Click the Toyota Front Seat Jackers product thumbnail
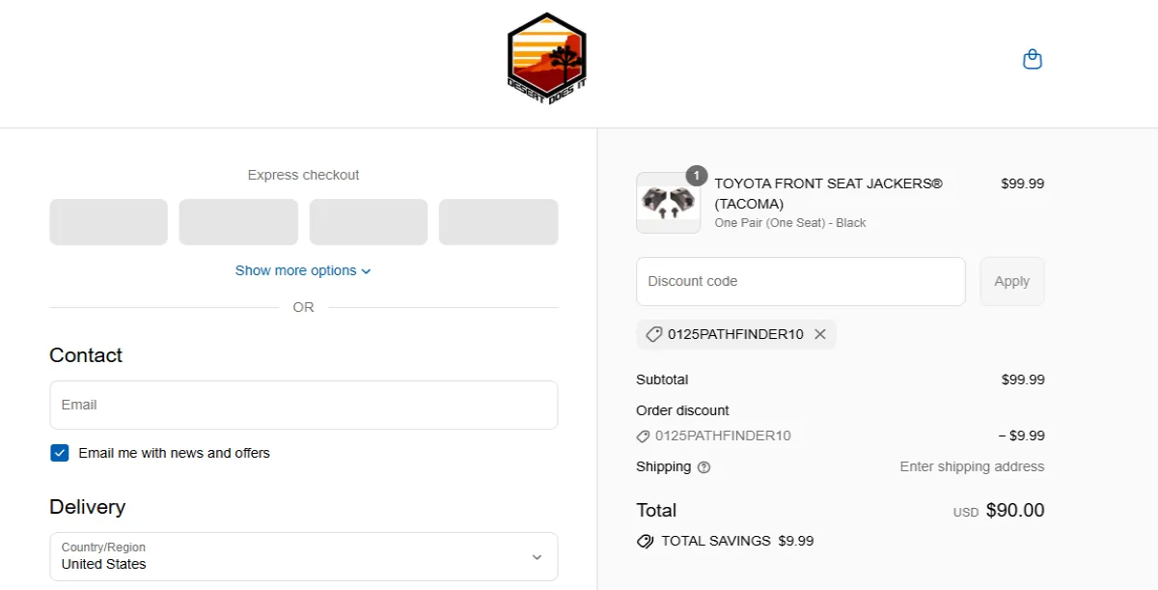This screenshot has height=590, width=1158. [668, 204]
